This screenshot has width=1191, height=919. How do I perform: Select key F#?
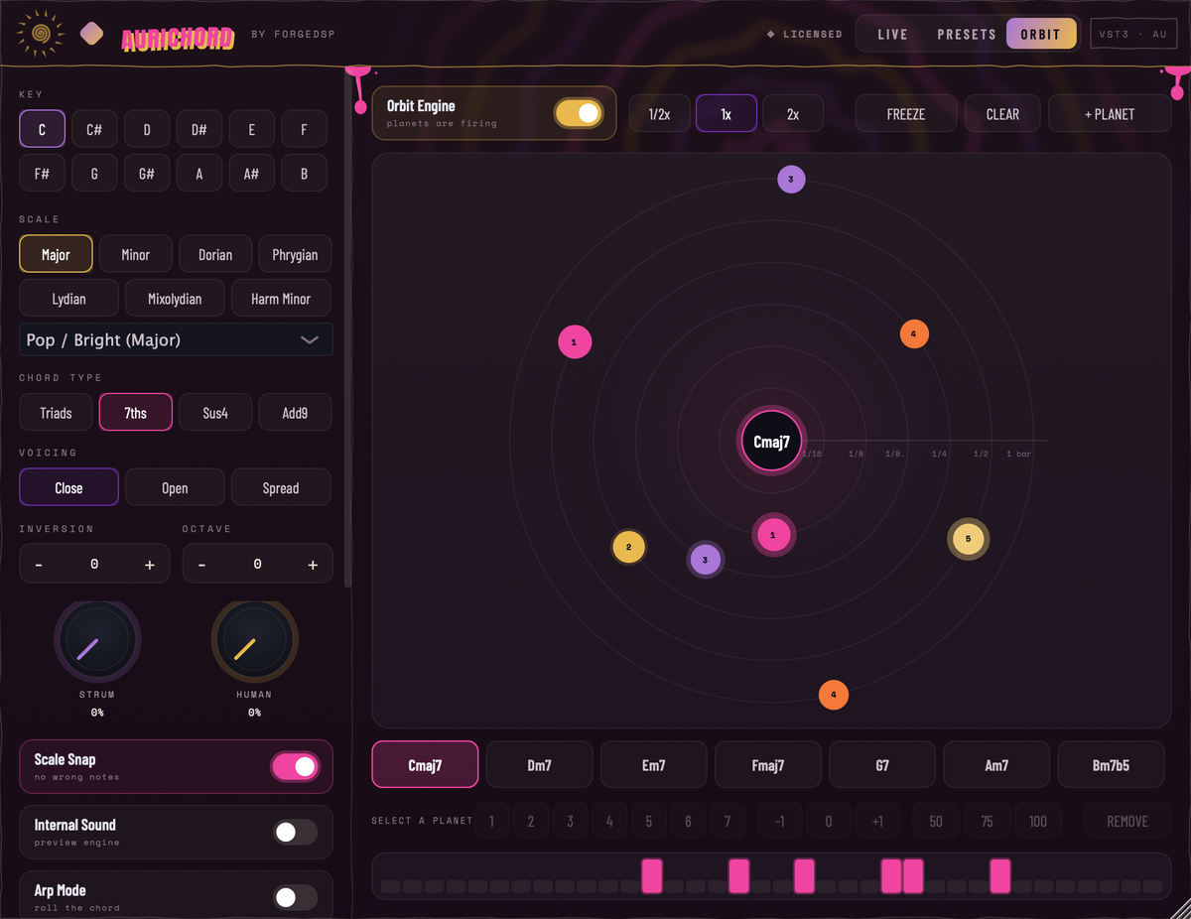(43, 173)
